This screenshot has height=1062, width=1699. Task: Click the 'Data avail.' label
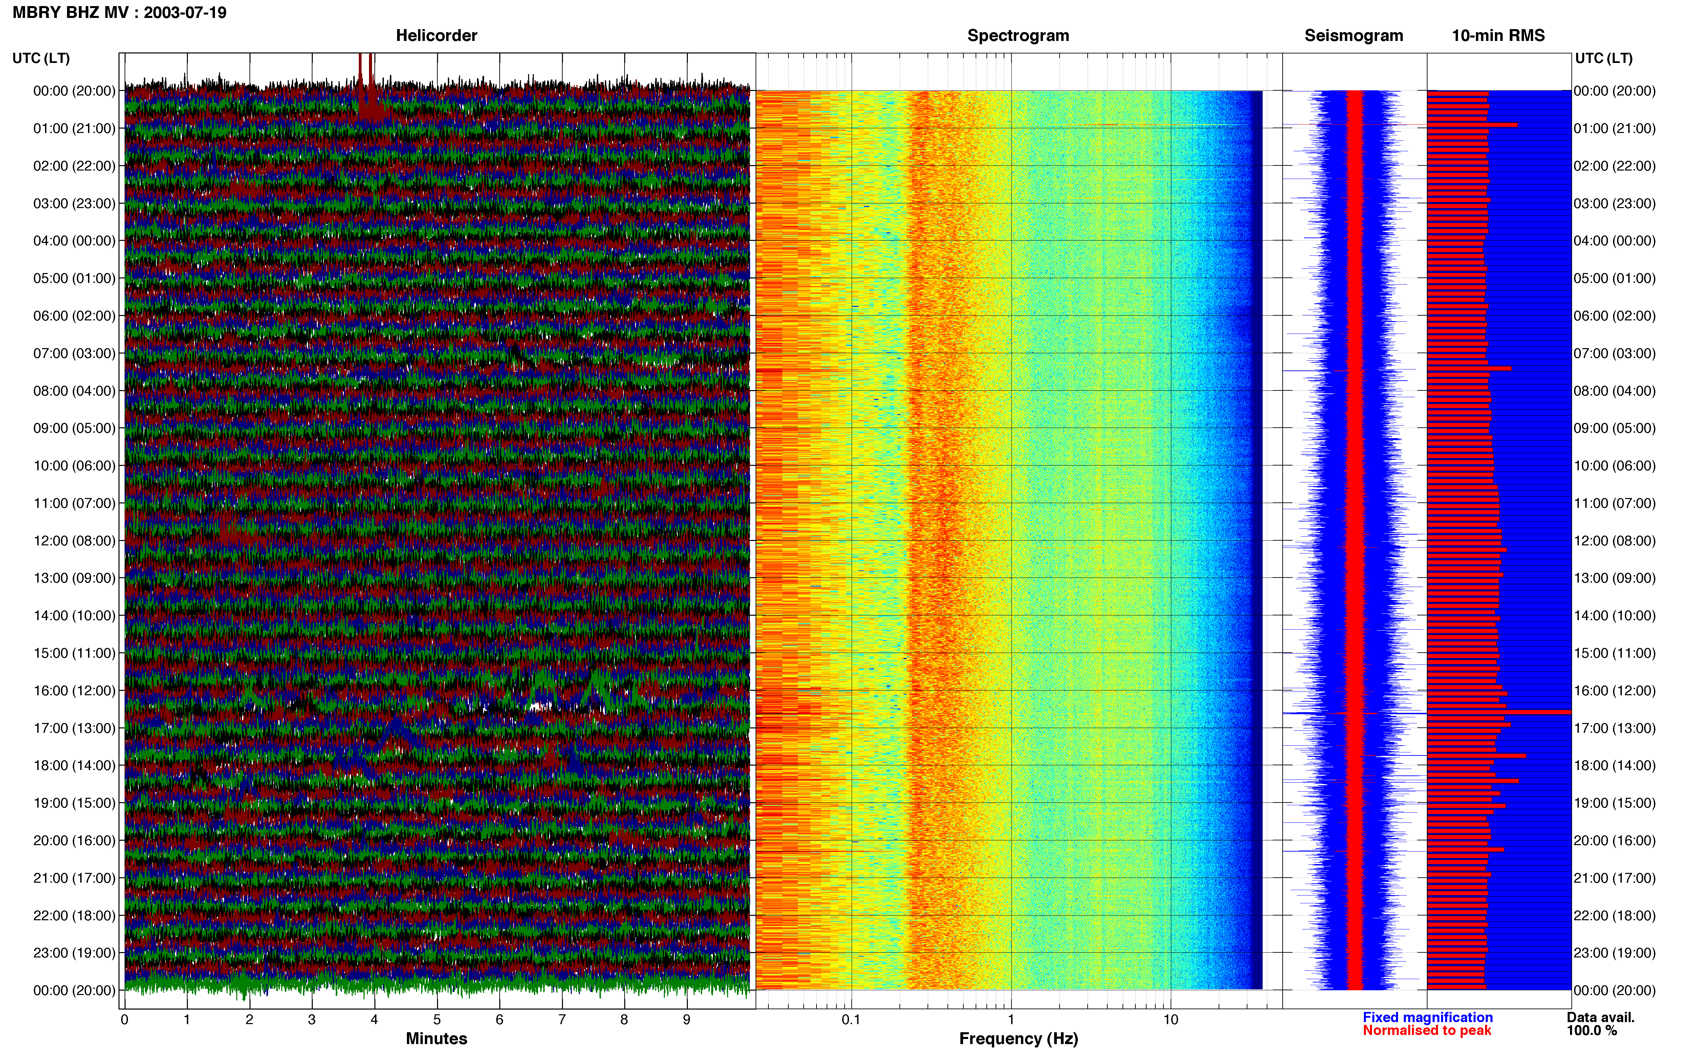click(1600, 1018)
